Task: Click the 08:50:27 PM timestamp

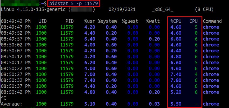Action: tap(16, 74)
